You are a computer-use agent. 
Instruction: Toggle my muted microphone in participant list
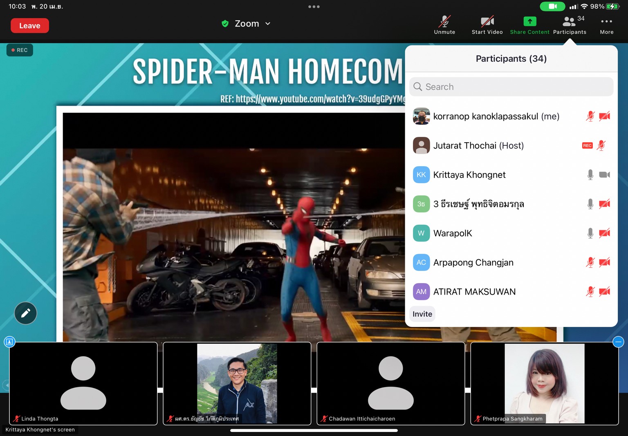(x=590, y=116)
